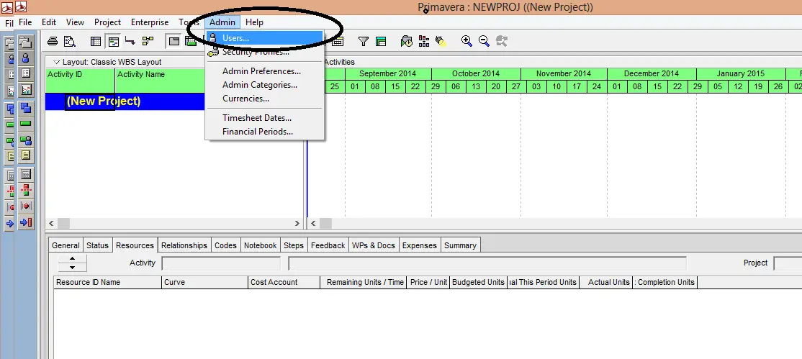Image resolution: width=802 pixels, height=359 pixels.
Task: Open Financial Periods... menu entry
Action: [x=264, y=132]
